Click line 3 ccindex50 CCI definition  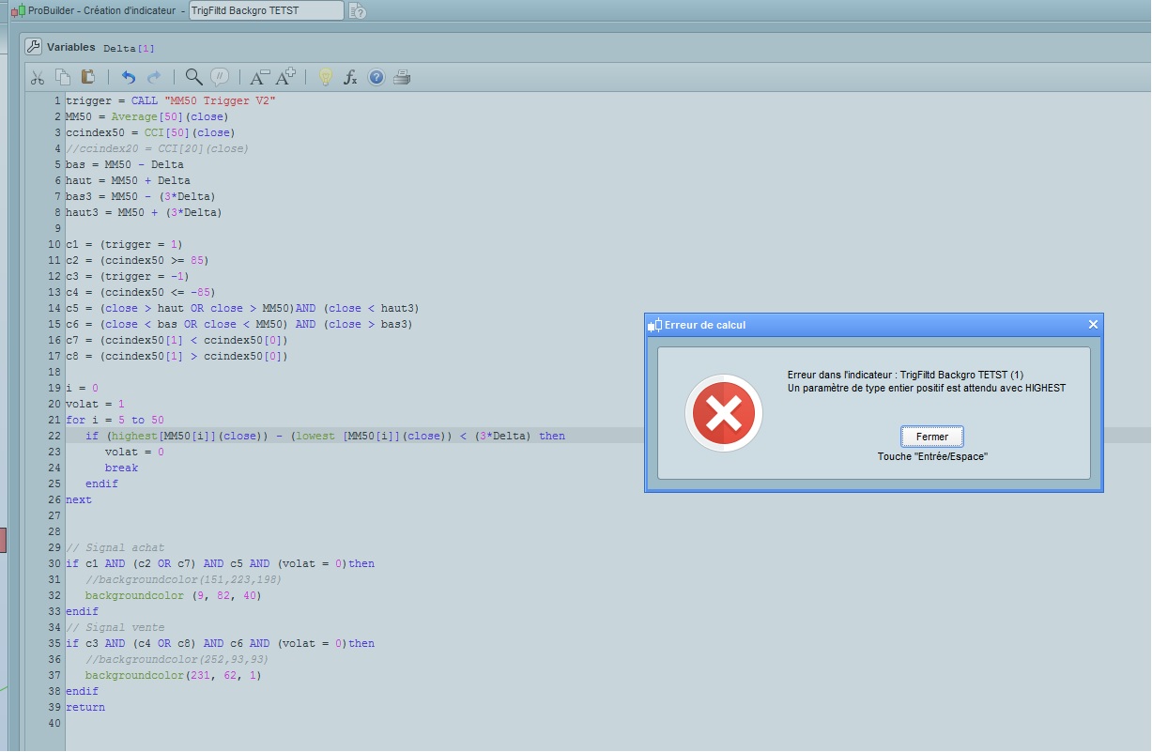coord(150,132)
